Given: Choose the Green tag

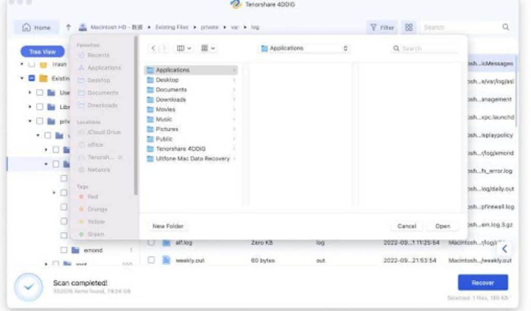Looking at the screenshot, I should [95, 234].
